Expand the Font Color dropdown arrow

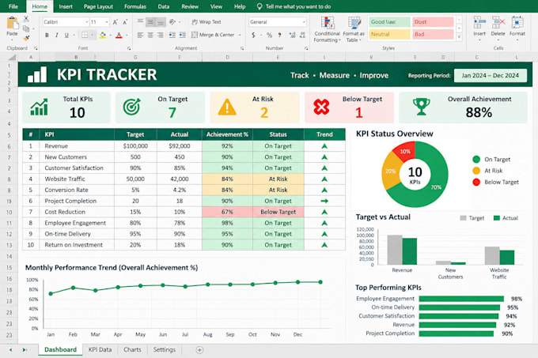click(127, 35)
